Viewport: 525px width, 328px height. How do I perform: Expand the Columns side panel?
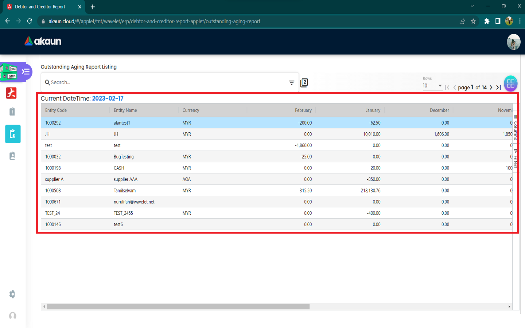[x=515, y=128]
